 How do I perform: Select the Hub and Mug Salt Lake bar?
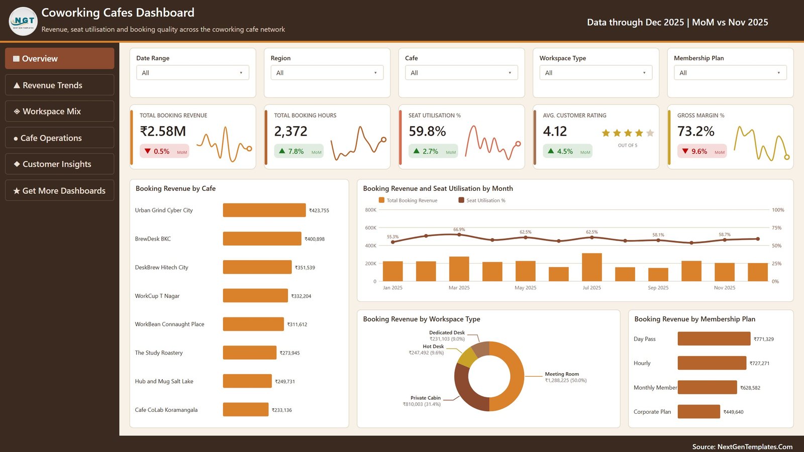tap(247, 381)
